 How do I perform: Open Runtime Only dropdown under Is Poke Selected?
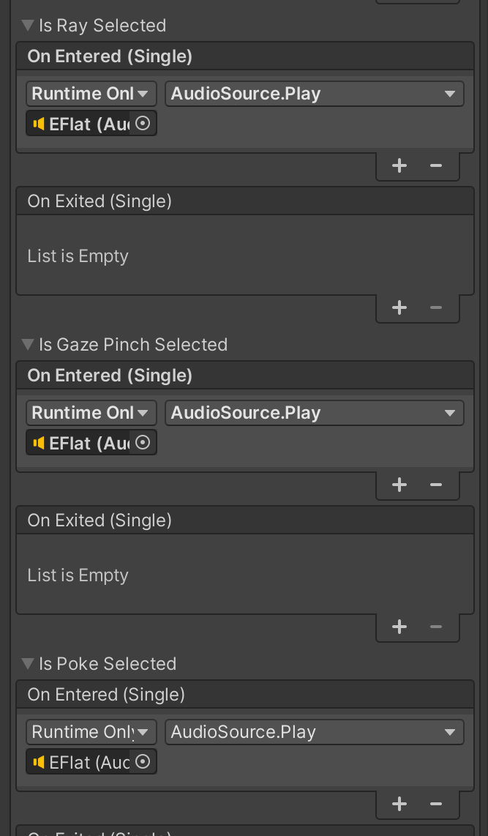point(91,732)
